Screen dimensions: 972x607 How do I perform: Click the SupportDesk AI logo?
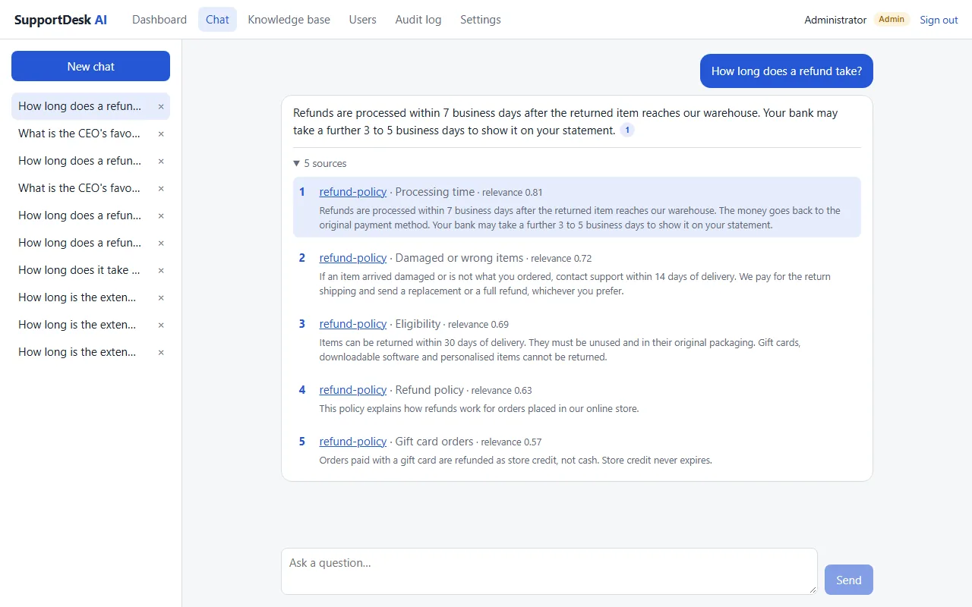tap(61, 20)
